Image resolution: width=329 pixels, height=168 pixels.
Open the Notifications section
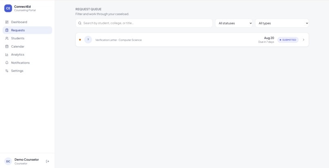[x=27, y=63]
